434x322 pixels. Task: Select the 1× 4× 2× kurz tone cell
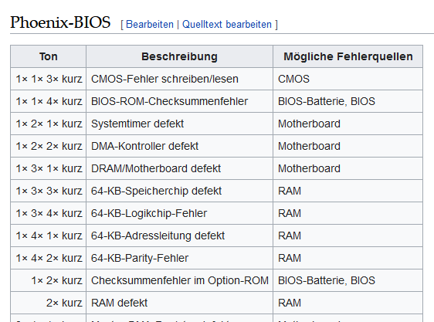tap(48, 259)
